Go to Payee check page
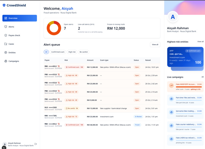Viewport: 205px width, 149px height. 20,35
